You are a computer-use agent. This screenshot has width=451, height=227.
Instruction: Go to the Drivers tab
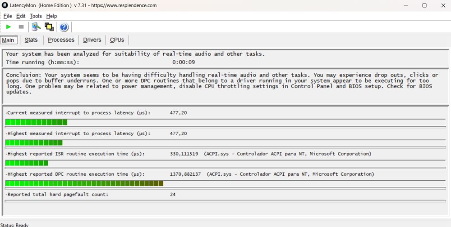pos(92,40)
